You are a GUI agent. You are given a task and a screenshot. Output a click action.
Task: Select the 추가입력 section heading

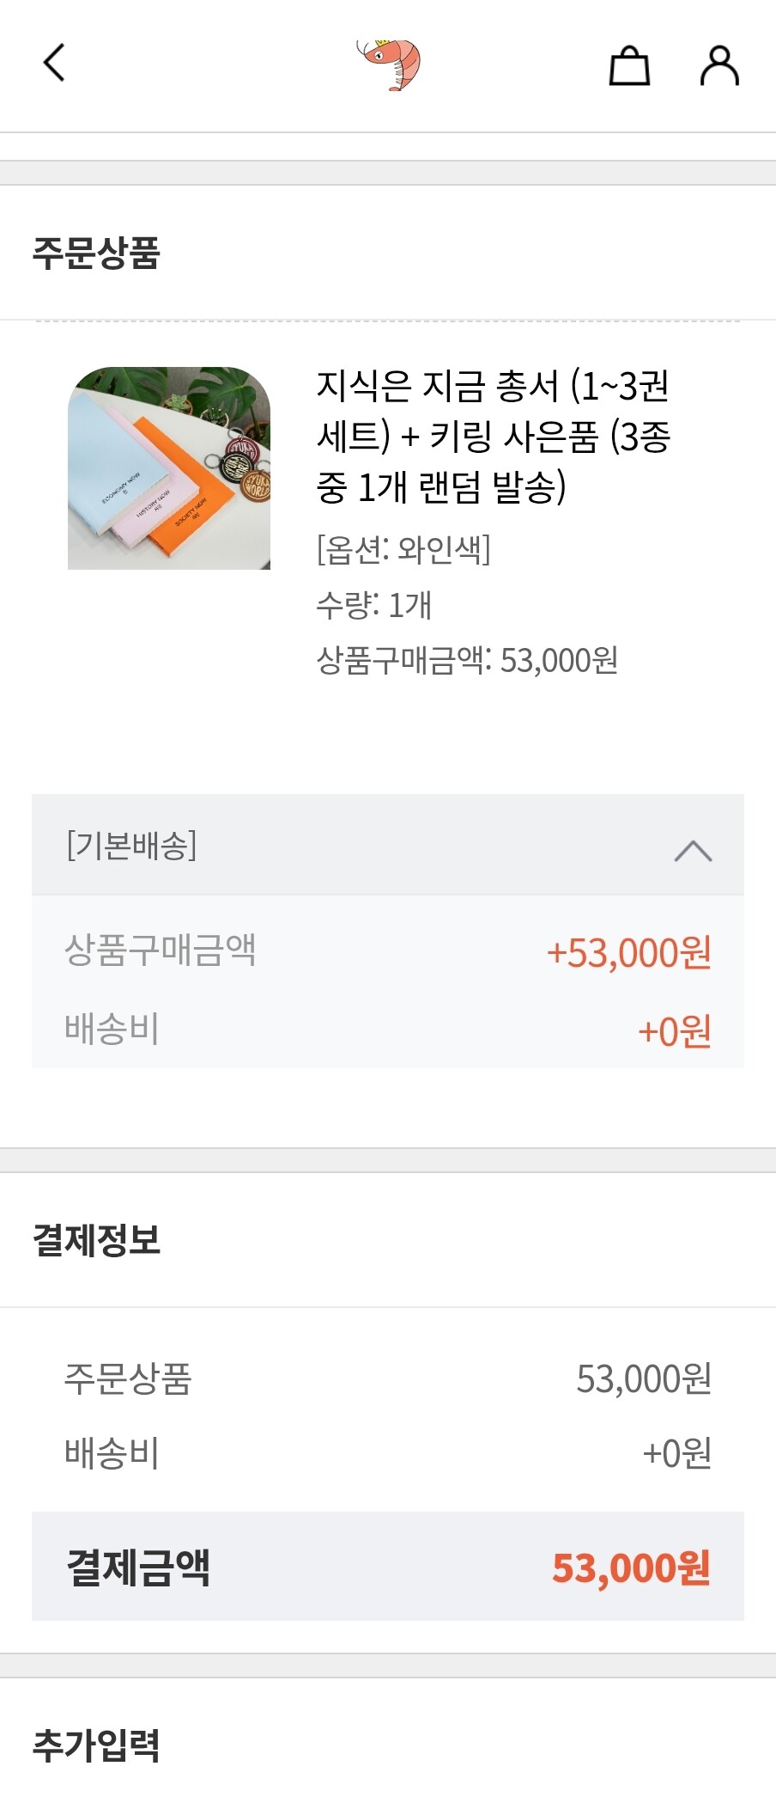[96, 1745]
